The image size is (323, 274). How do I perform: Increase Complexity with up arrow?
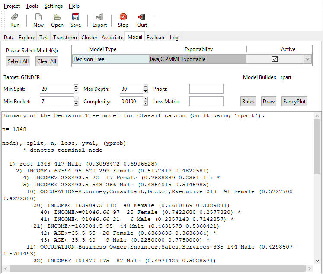coord(146,99)
